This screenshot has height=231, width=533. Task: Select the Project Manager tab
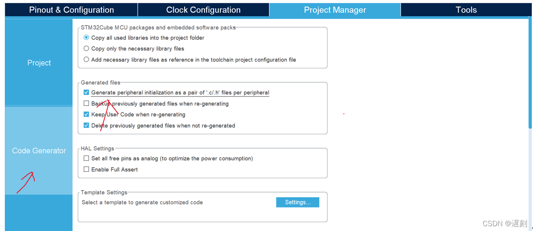[x=335, y=10]
